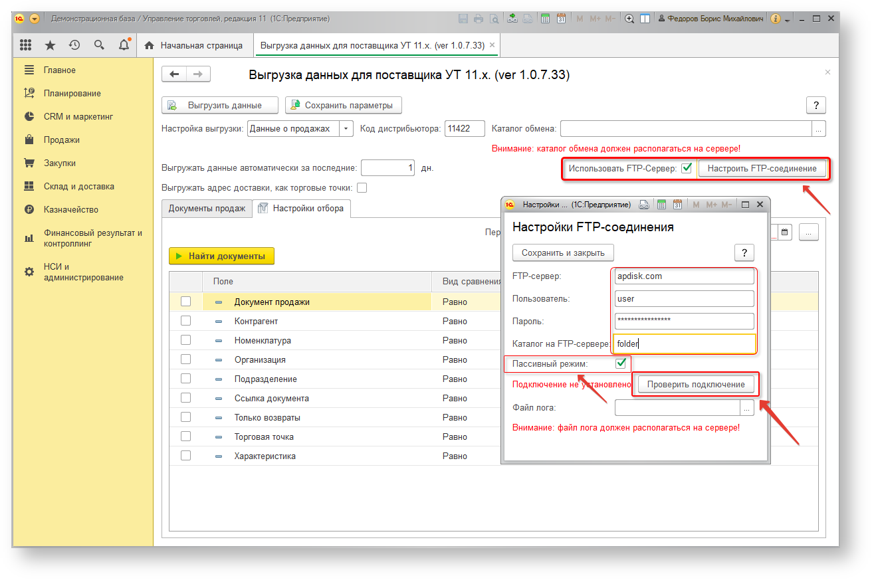Image resolution: width=872 pixels, height=580 pixels.
Task: Check the box for 'Подразделение' row
Action: [x=185, y=379]
